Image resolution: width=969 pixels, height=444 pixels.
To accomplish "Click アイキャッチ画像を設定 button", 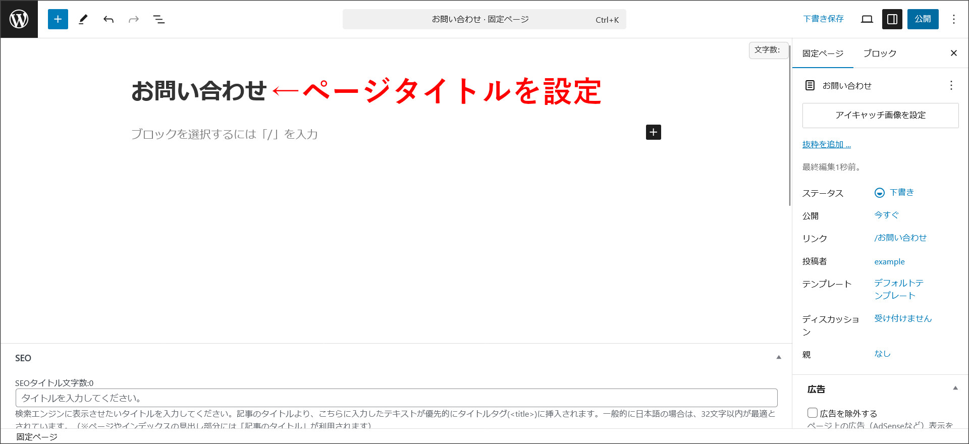I will (x=881, y=116).
